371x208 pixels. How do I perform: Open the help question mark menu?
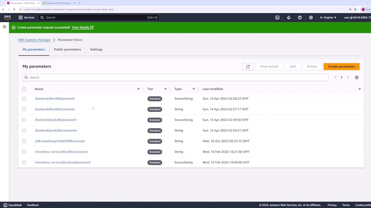click(300, 17)
